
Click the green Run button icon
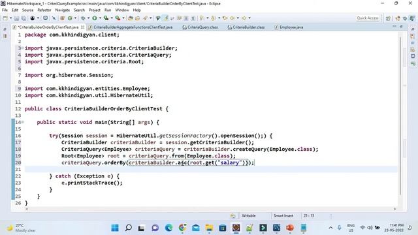pos(95,18)
